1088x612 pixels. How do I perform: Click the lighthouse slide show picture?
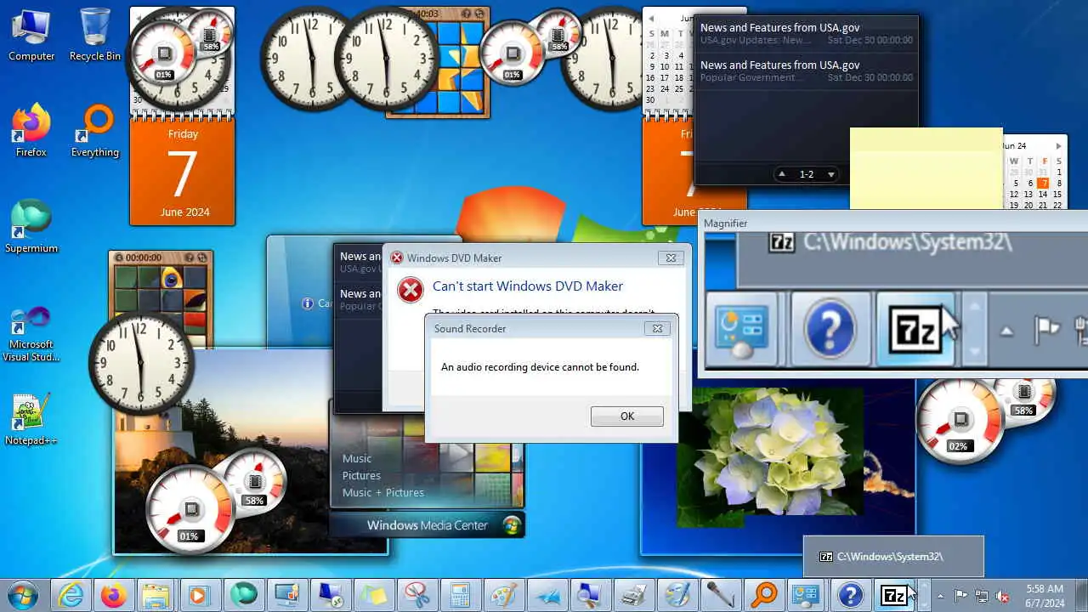pos(251,450)
